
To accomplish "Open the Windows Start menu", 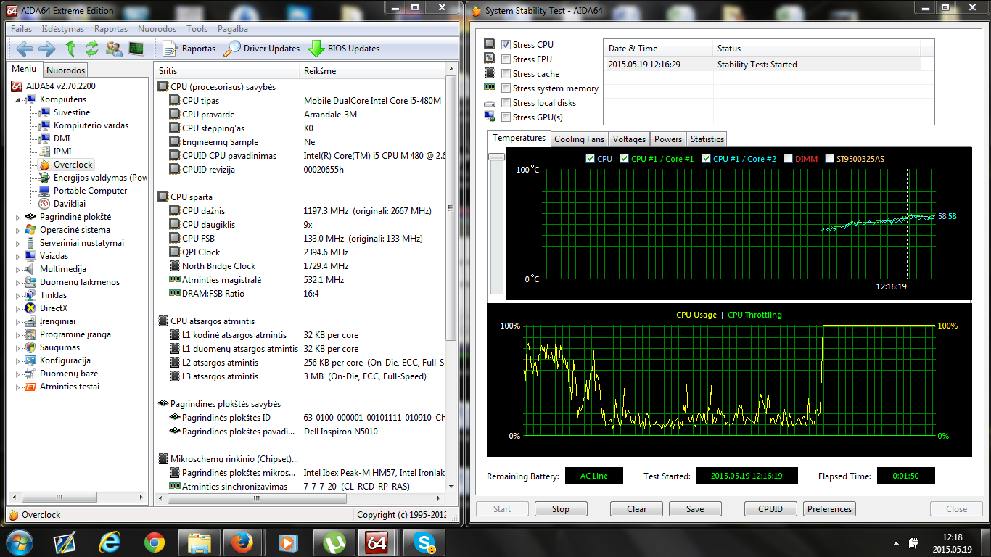I will [x=19, y=542].
